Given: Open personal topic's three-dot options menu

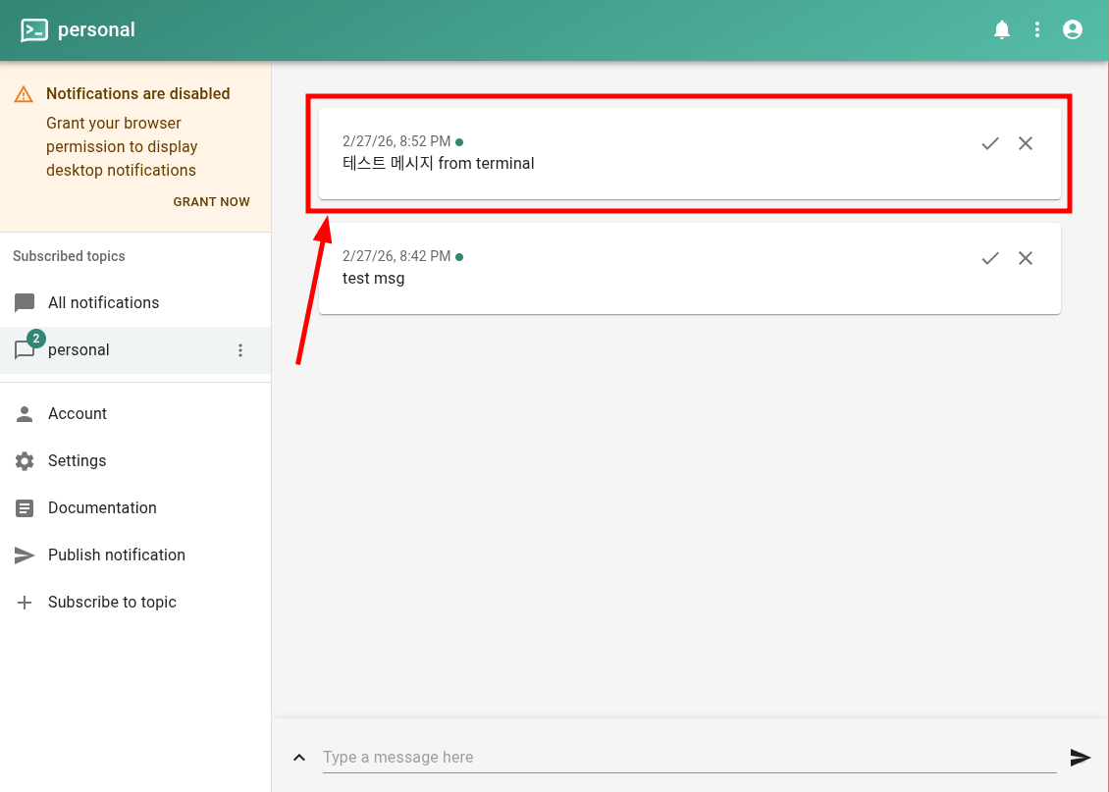Looking at the screenshot, I should (240, 350).
